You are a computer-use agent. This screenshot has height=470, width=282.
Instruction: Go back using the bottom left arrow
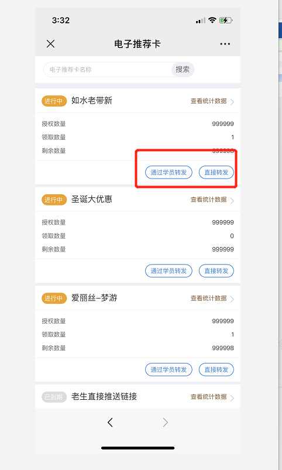[110, 423]
